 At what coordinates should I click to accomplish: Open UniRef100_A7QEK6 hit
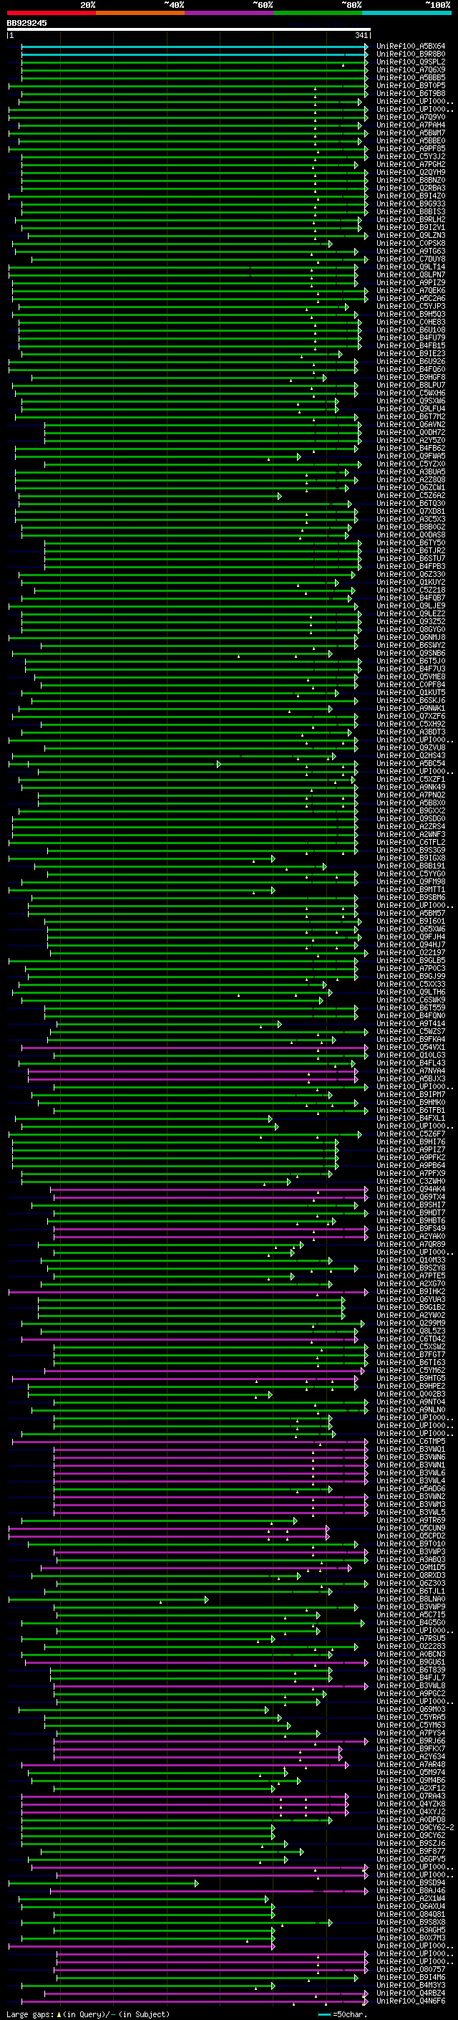pyautogui.click(x=411, y=290)
